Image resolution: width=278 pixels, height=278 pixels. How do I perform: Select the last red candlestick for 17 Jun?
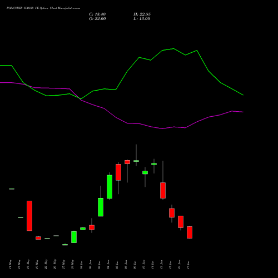click(x=190, y=232)
